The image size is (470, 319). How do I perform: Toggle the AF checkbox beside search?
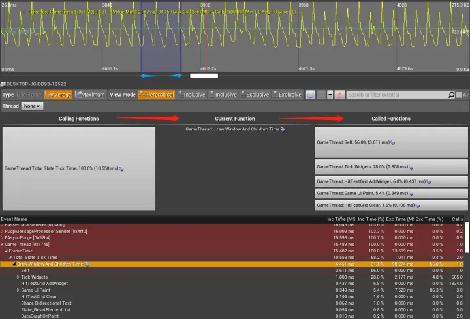coord(459,95)
